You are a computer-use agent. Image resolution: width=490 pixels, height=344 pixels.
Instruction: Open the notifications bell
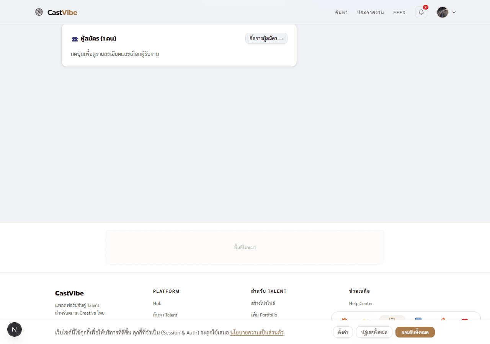(421, 12)
